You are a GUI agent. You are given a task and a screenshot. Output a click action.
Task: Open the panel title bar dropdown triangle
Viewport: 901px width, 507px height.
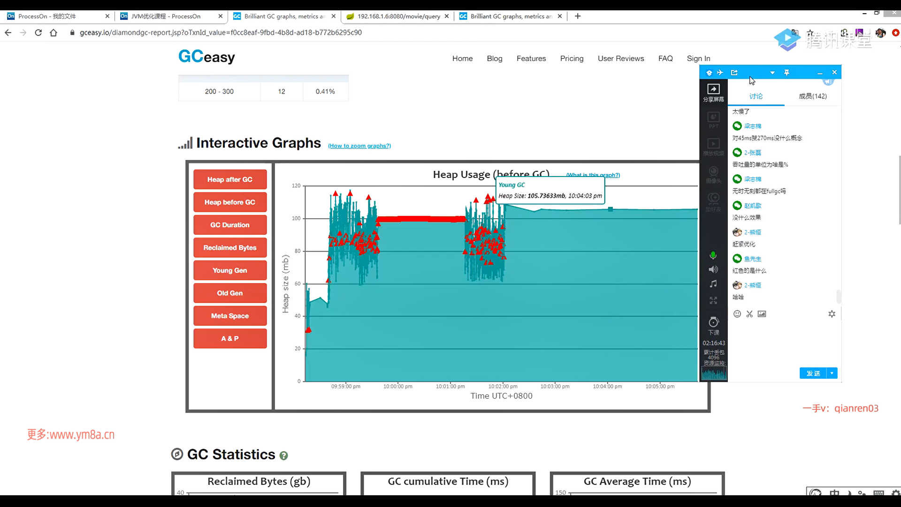[772, 73]
